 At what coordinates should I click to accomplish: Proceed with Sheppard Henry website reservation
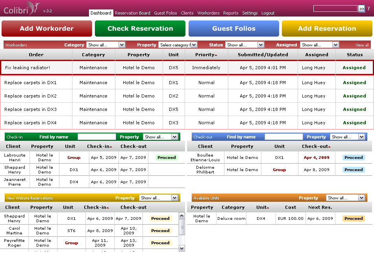pyautogui.click(x=160, y=218)
